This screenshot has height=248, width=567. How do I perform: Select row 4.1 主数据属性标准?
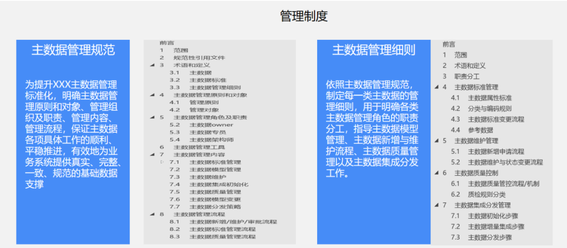point(481,98)
